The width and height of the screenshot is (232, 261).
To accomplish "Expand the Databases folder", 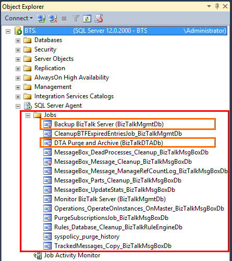I will click(x=18, y=41).
